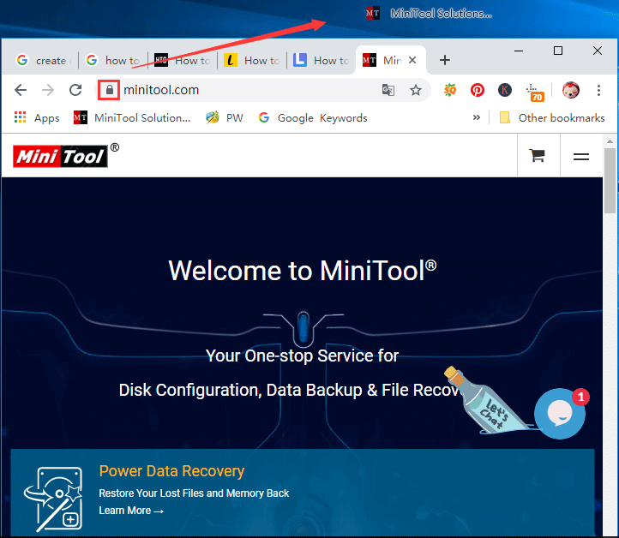Close the active MiniTool tab

pyautogui.click(x=412, y=60)
